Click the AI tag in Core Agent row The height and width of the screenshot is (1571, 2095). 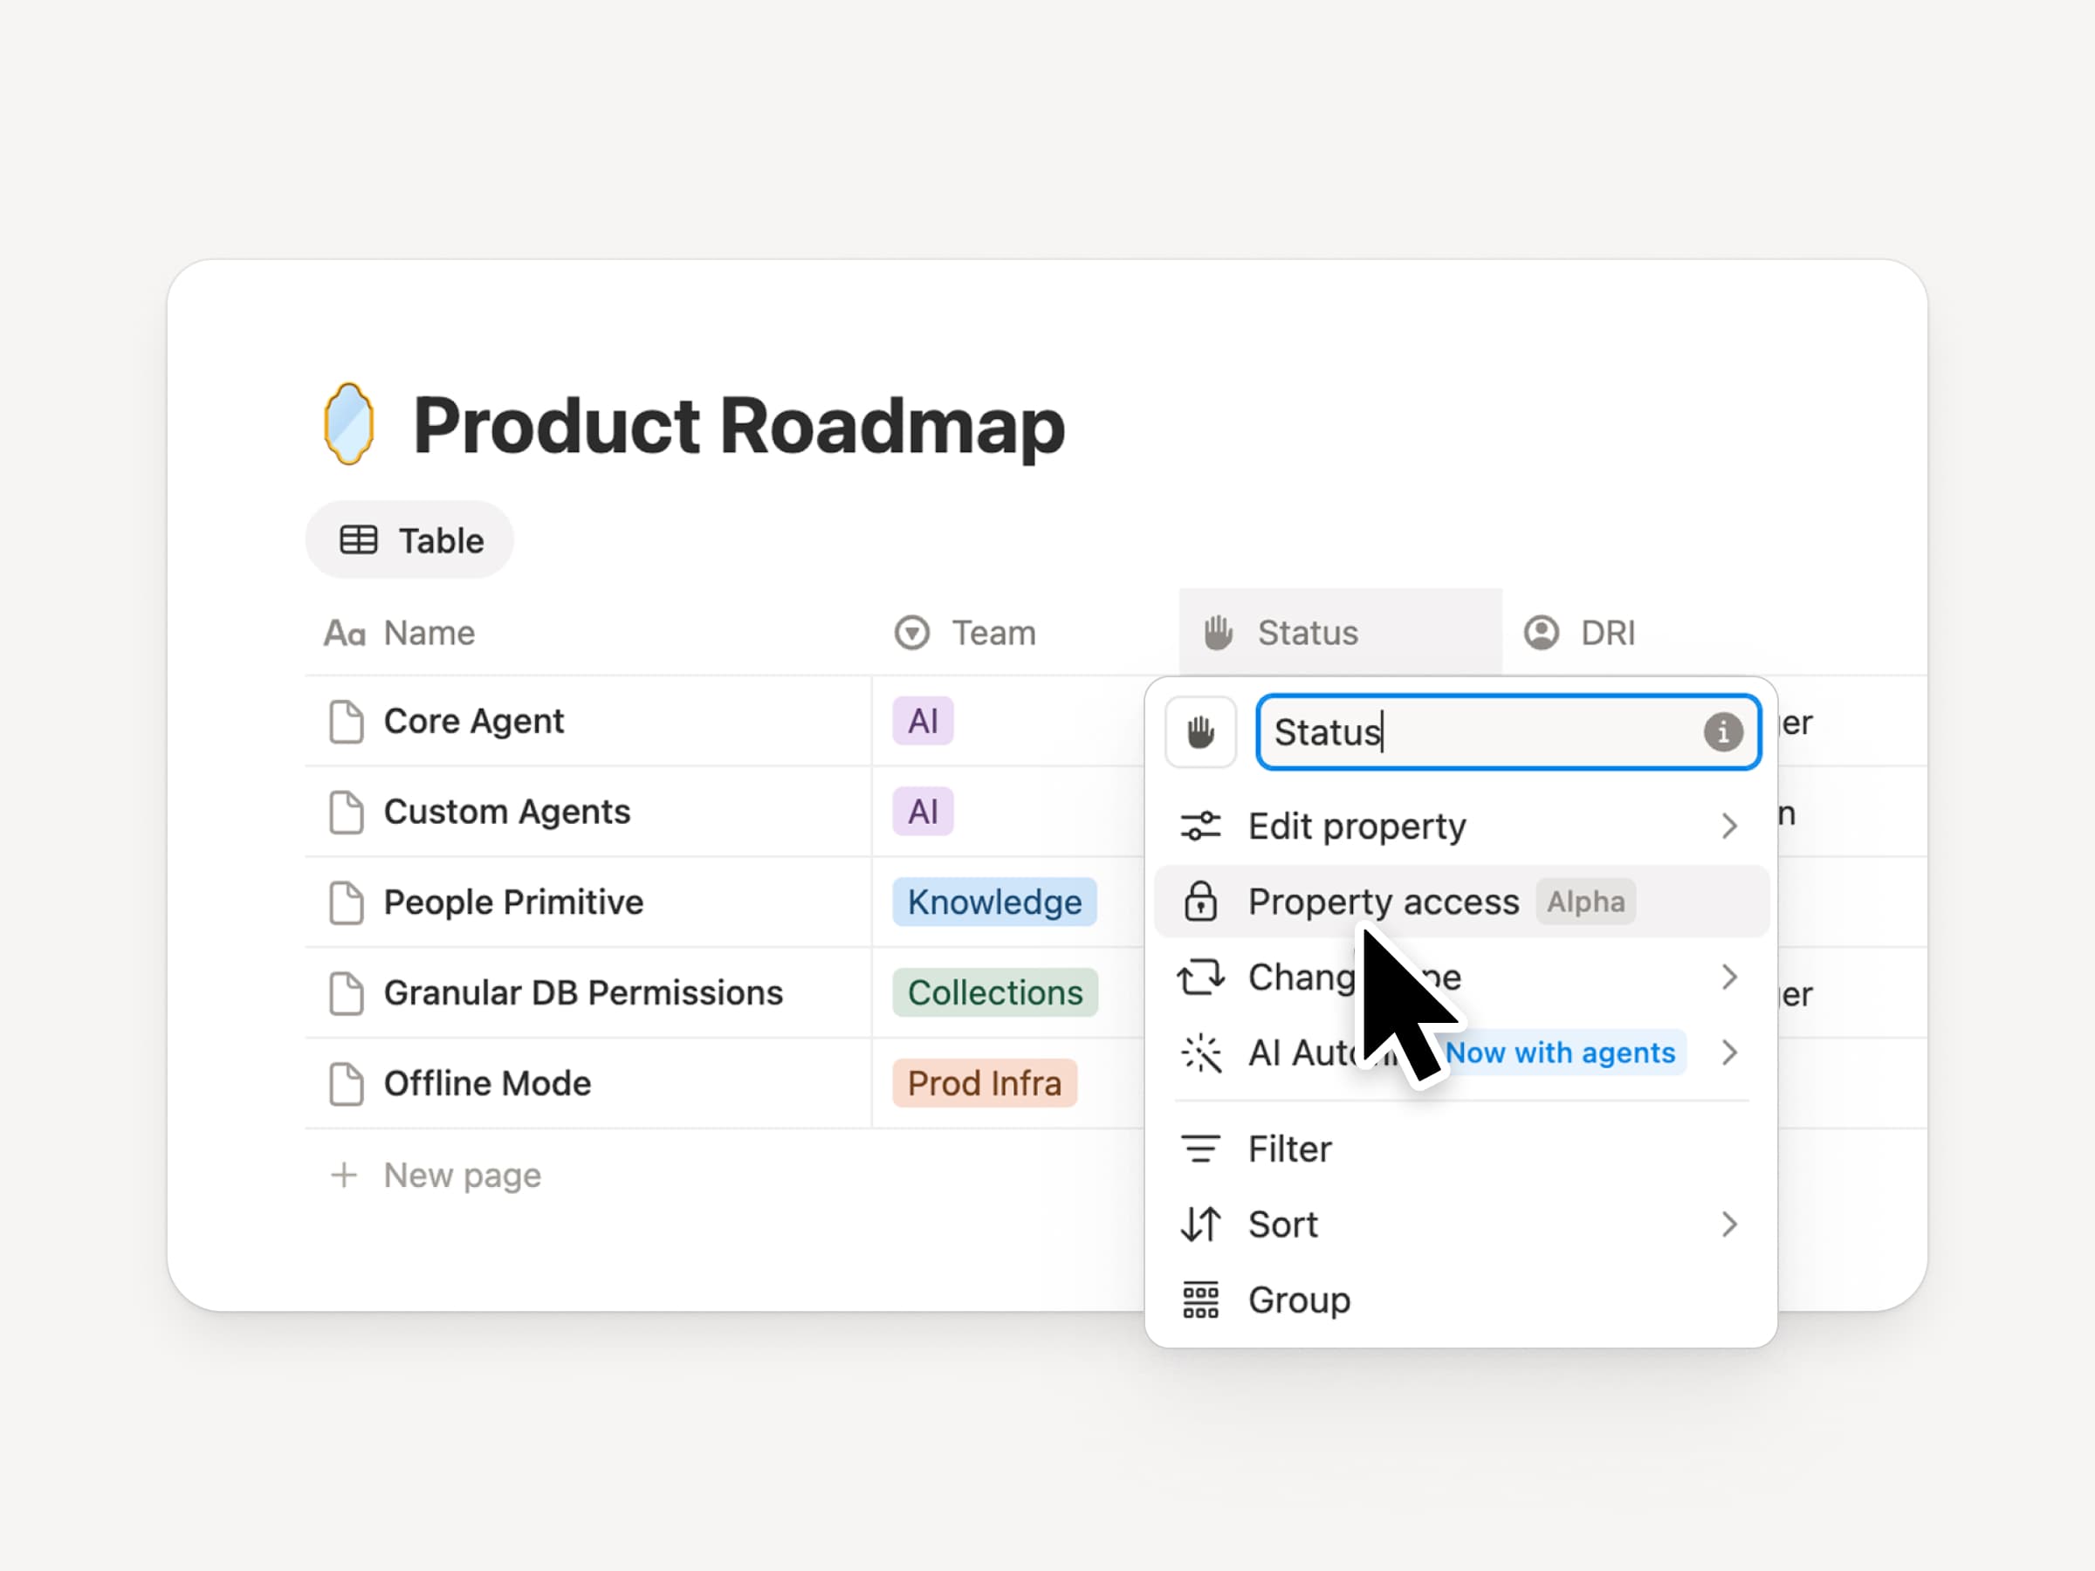pyautogui.click(x=923, y=722)
